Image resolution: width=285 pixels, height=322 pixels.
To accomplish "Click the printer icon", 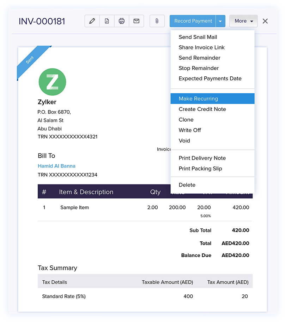I will 121,21.
